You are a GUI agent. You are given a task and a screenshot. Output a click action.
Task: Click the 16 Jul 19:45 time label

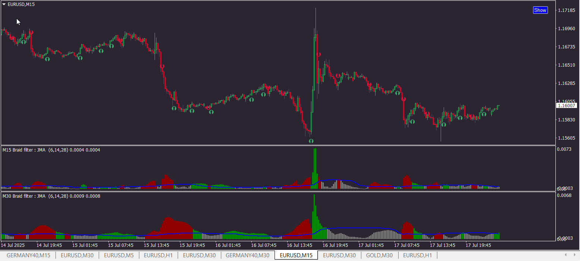335,245
